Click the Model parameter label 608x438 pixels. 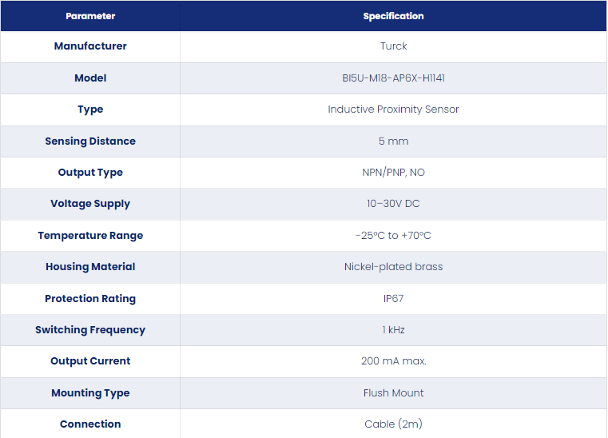coord(90,78)
